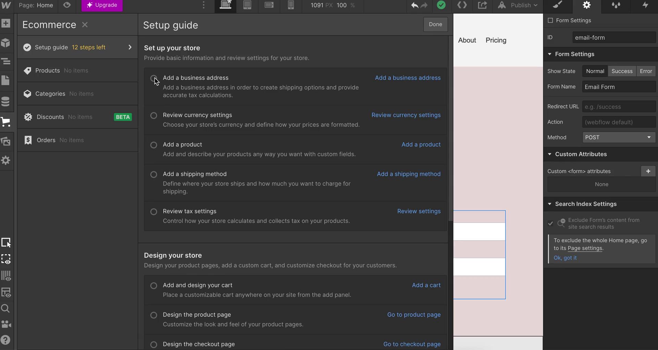
Task: Click the Redirect URL input field
Action: [619, 107]
